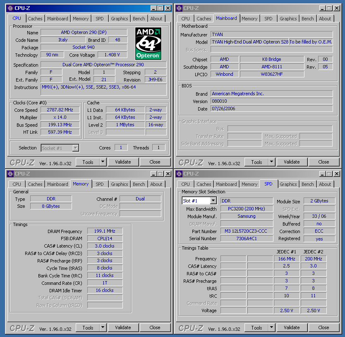The width and height of the screenshot is (345, 337).
Task: Click Socket 940 package field
Action: pyautogui.click(x=84, y=47)
